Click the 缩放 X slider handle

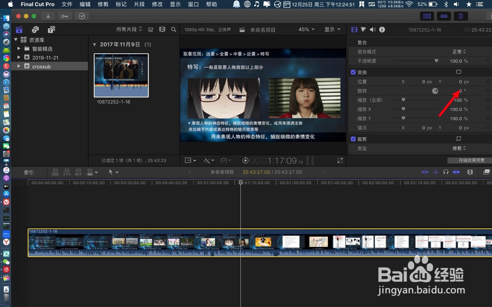click(x=403, y=109)
